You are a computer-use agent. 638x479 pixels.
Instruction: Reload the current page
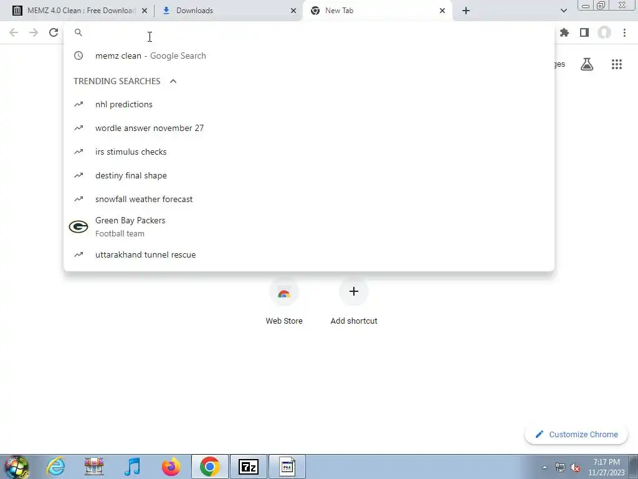coord(54,32)
